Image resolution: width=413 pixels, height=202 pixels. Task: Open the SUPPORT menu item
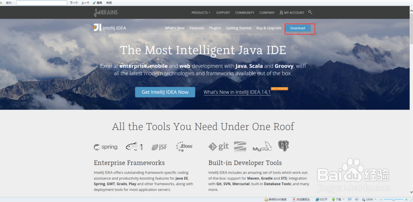(223, 13)
